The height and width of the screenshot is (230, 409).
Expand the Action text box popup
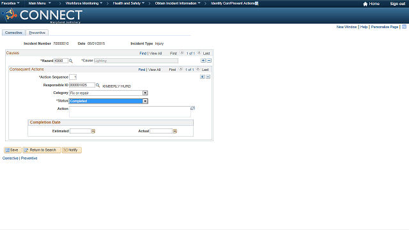click(x=193, y=108)
